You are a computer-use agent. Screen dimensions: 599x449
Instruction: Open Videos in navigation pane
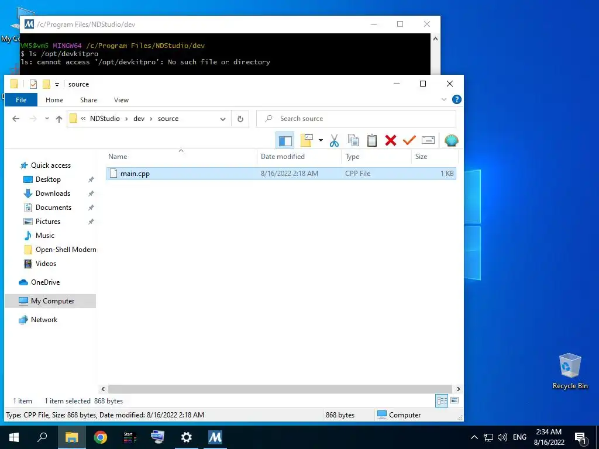click(46, 264)
